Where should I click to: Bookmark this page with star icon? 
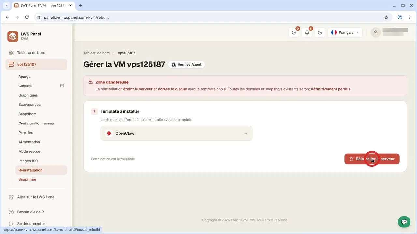386,17
